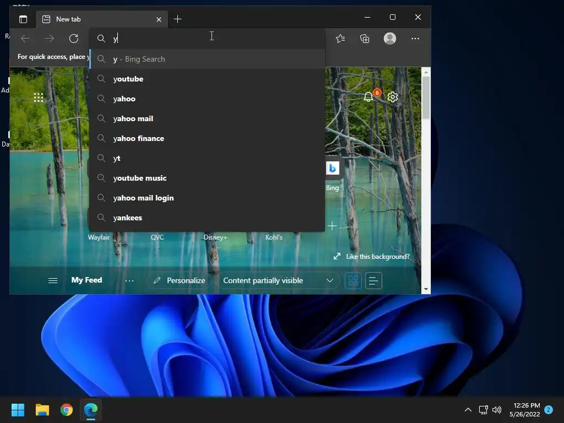Open the network tray icon
Image resolution: width=564 pixels, height=423 pixels.
[484, 410]
